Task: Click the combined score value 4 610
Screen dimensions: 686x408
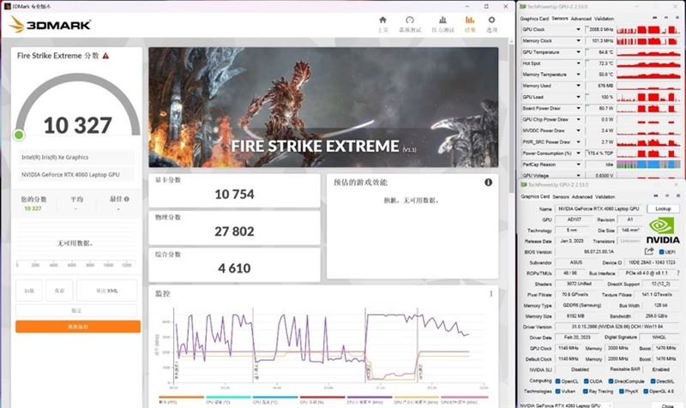Action: (234, 268)
